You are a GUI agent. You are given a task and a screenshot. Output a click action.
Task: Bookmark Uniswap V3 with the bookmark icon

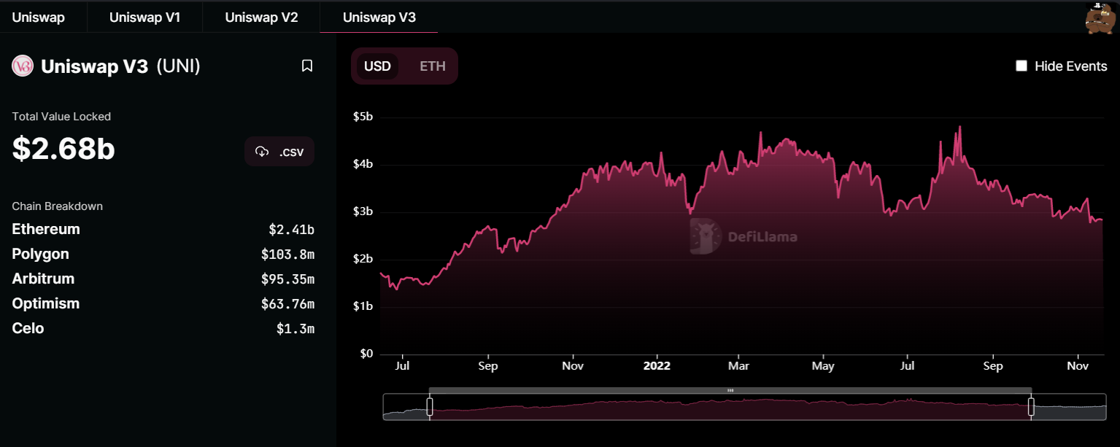click(x=307, y=66)
